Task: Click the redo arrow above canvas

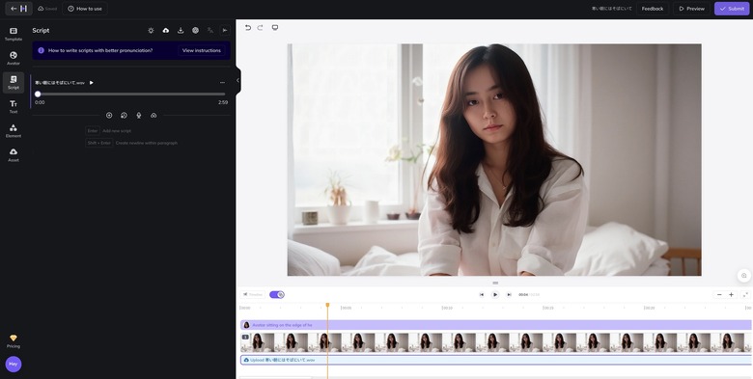Action: coord(261,27)
